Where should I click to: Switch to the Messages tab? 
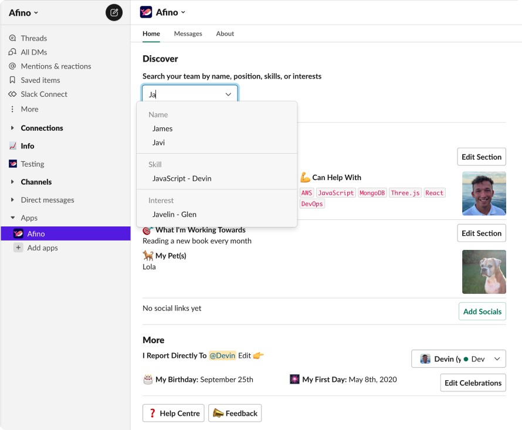pyautogui.click(x=188, y=33)
